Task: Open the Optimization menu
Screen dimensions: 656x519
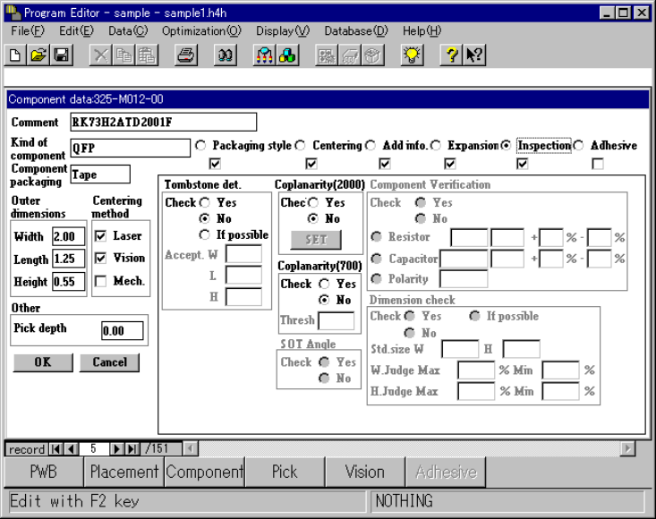Action: click(201, 30)
